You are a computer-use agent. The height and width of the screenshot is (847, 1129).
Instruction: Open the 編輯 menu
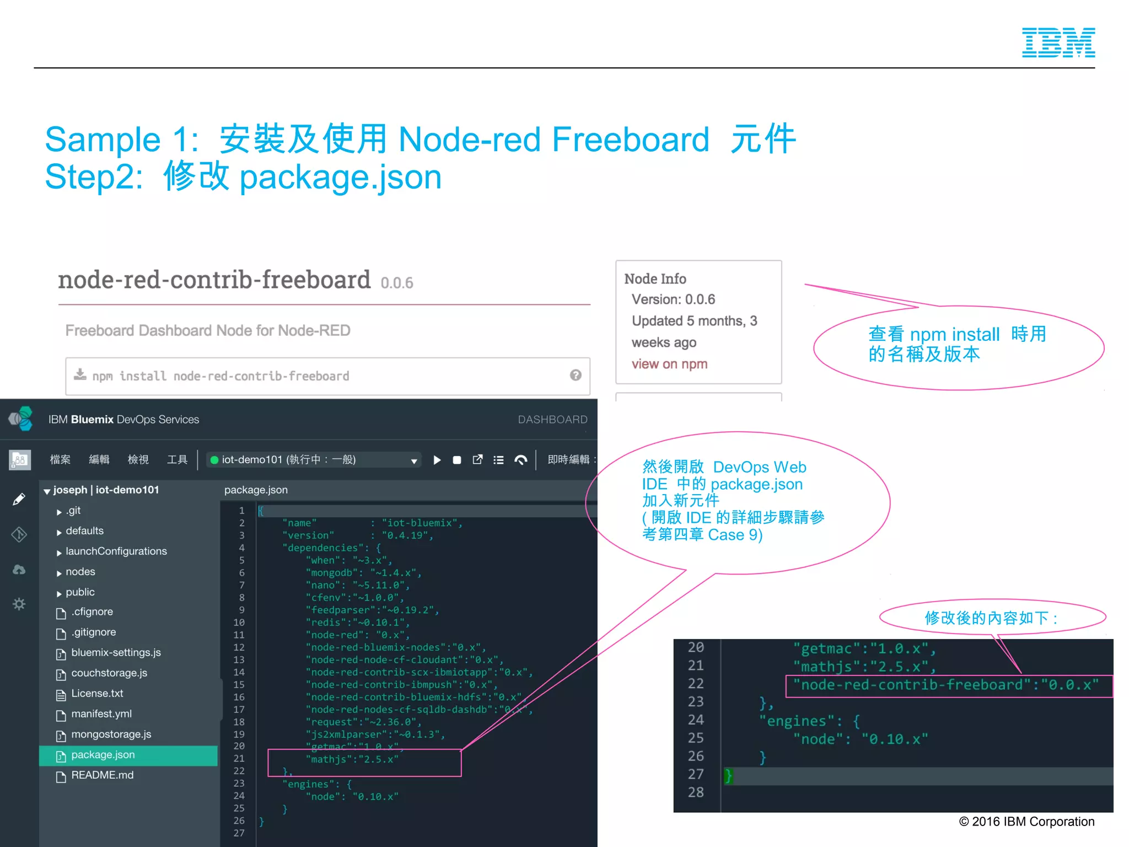point(99,460)
